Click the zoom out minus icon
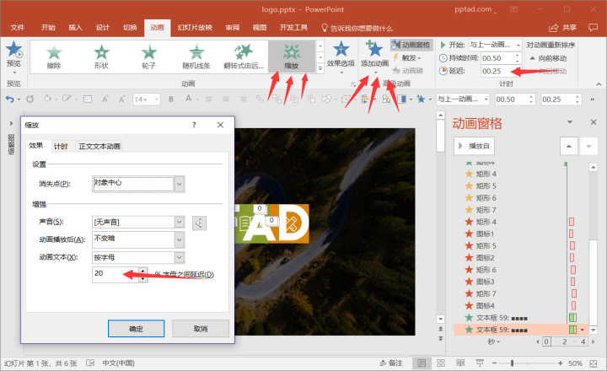 click(494, 363)
